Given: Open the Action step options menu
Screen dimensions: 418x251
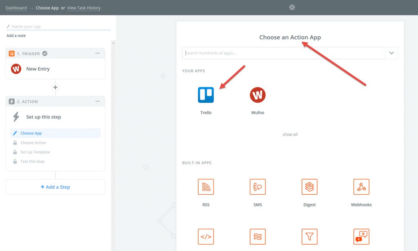Looking at the screenshot, I should 97,102.
